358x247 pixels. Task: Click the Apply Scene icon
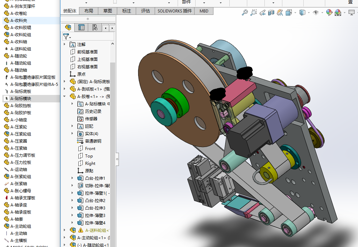[338, 13]
